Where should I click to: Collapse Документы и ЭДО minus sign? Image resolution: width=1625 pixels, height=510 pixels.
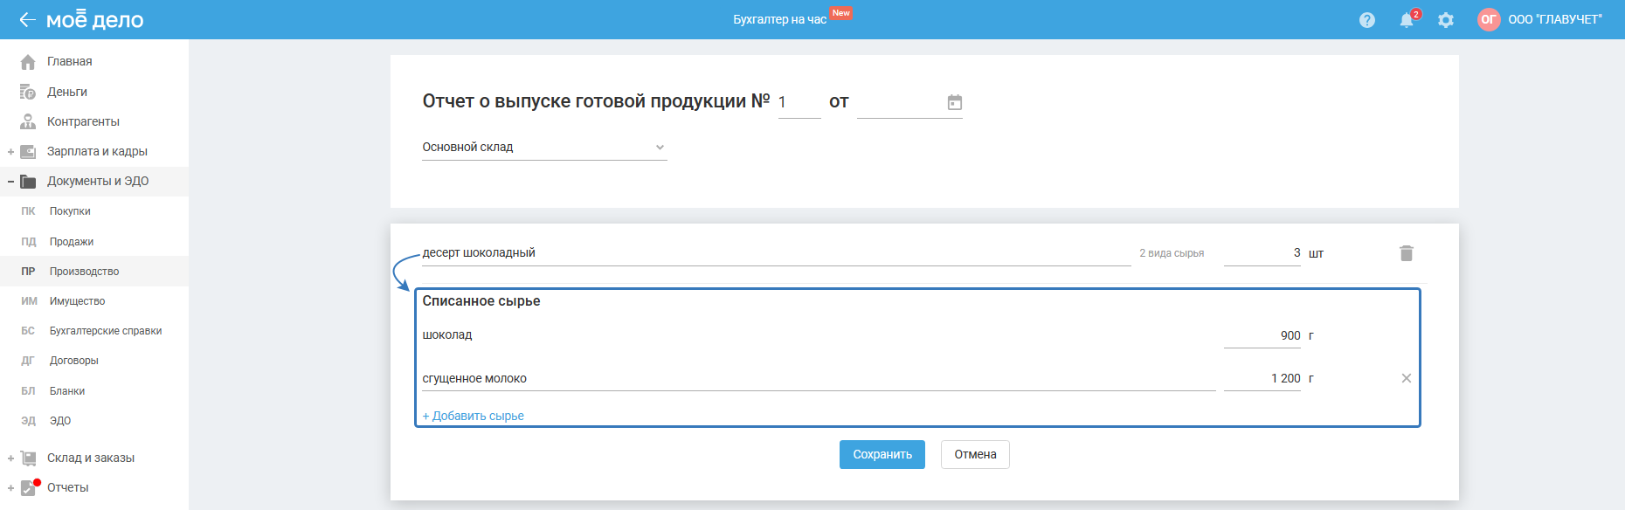10,182
